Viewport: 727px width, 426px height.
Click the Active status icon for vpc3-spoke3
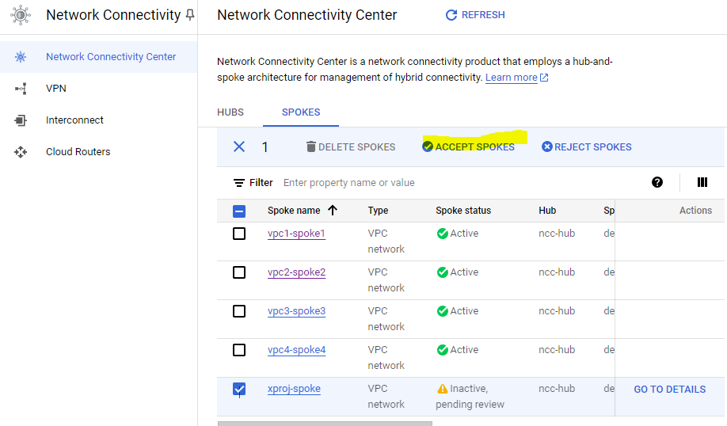click(x=443, y=311)
